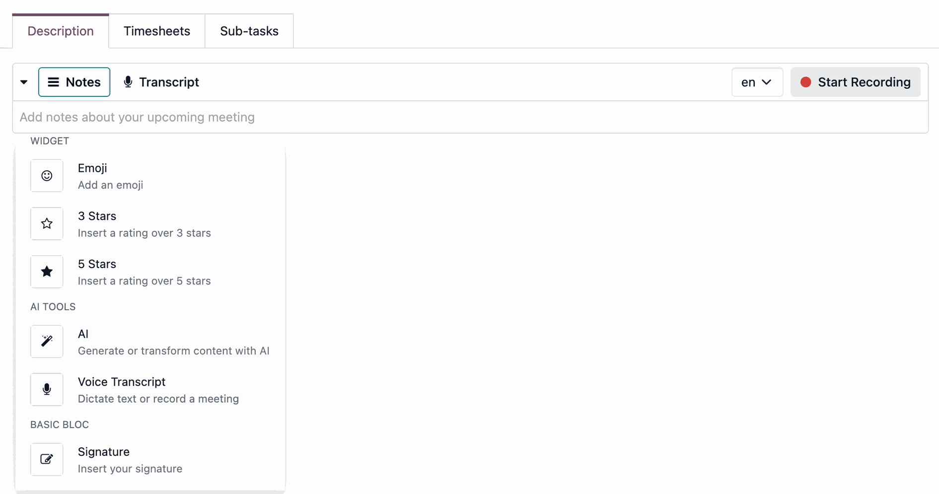Select the 5 Stars filled star icon
939x494 pixels.
pyautogui.click(x=46, y=272)
